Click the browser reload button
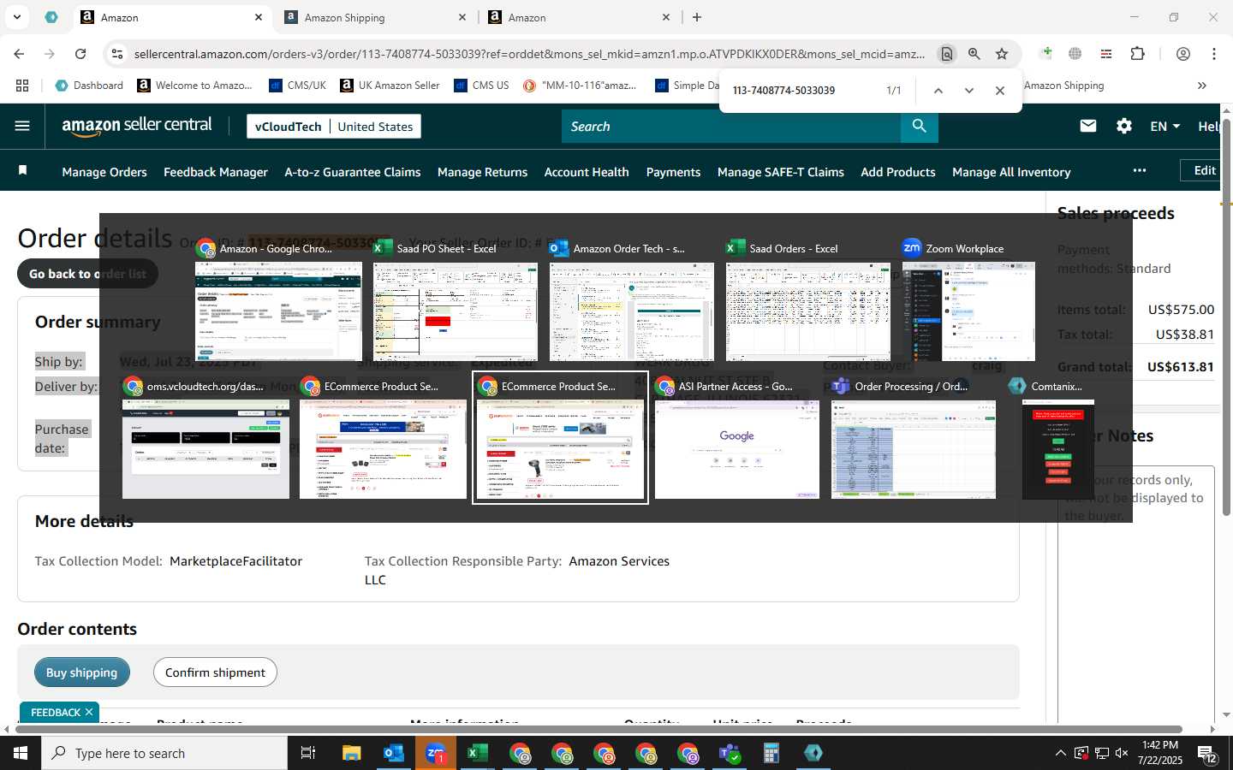 point(80,54)
